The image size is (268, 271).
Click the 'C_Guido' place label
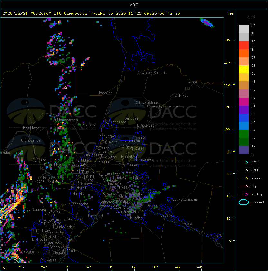pyautogui.click(x=39, y=160)
